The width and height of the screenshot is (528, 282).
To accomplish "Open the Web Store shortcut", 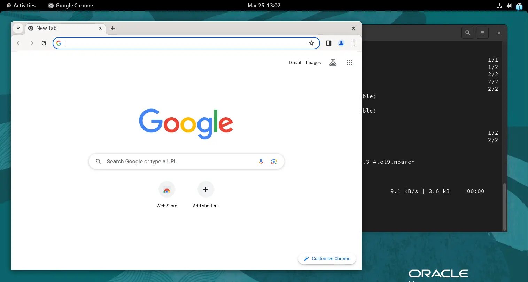I will pos(167,190).
